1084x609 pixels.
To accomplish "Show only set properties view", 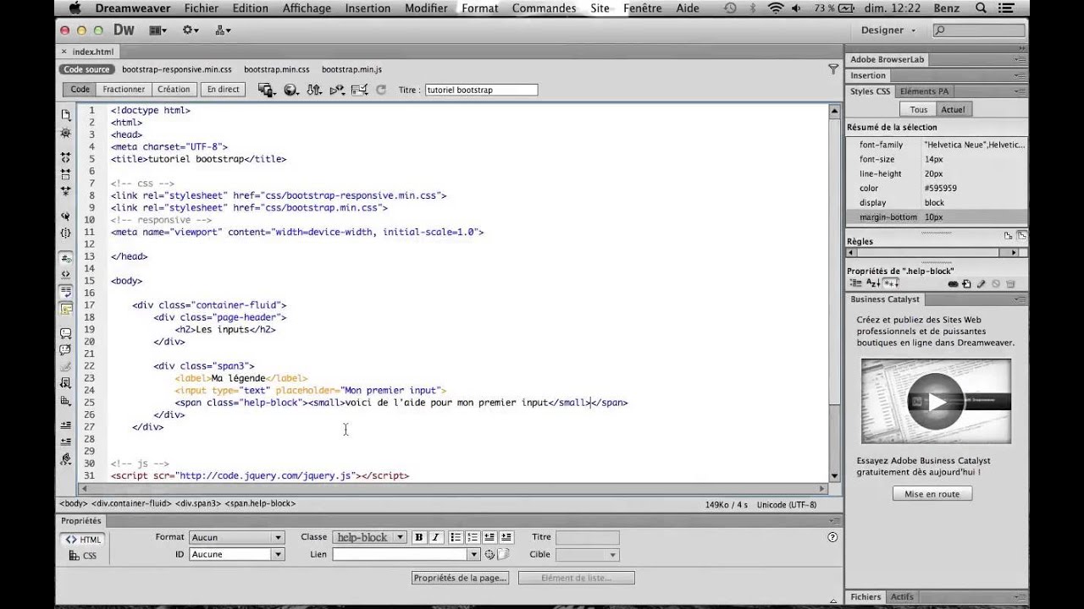I will [891, 284].
